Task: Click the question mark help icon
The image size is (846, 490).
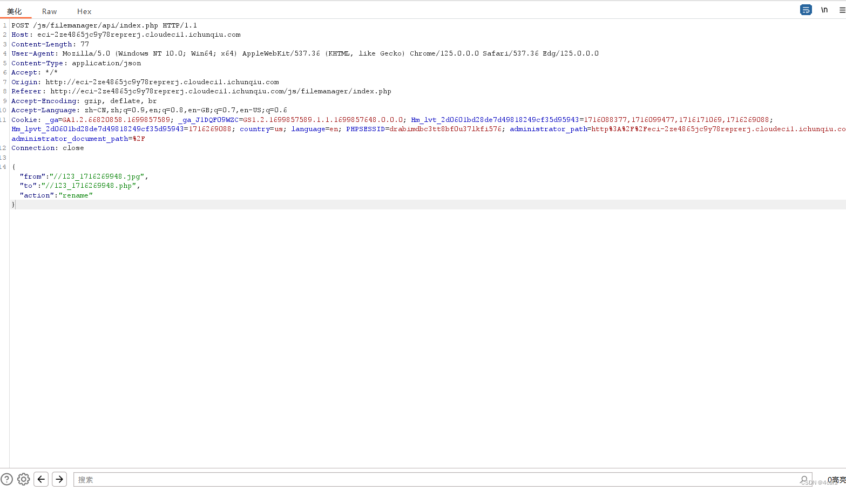Action: coord(6,479)
